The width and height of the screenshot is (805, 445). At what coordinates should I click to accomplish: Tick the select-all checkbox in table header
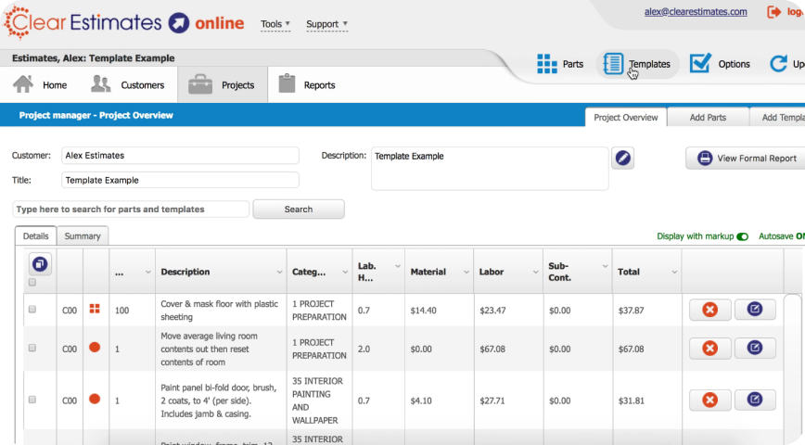point(32,283)
